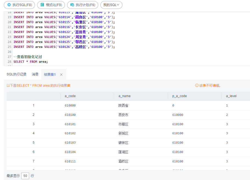Edit the 最多显示 rows field showing 50
The image size is (250, 180).
25,176
